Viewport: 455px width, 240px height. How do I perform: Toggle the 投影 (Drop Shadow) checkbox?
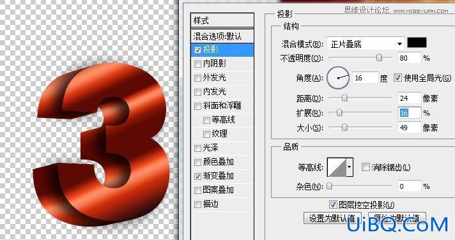point(198,50)
